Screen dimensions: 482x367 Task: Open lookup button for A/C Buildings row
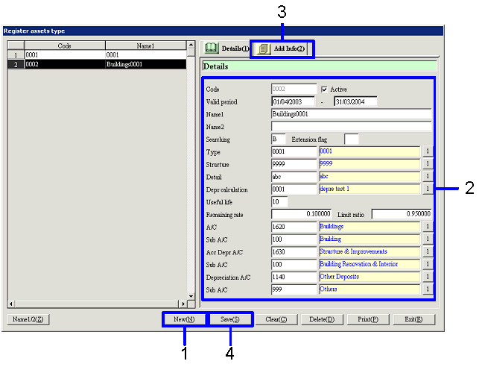tap(428, 227)
